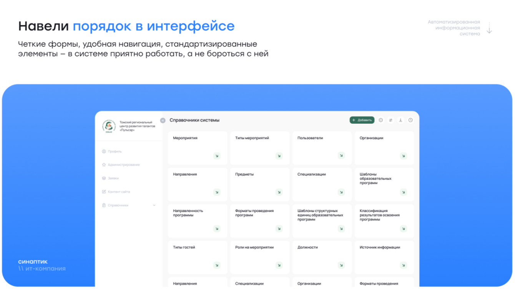The height and width of the screenshot is (289, 515).
Task: Open the Шаблоны образовательных программ card arrow
Action: click(404, 192)
